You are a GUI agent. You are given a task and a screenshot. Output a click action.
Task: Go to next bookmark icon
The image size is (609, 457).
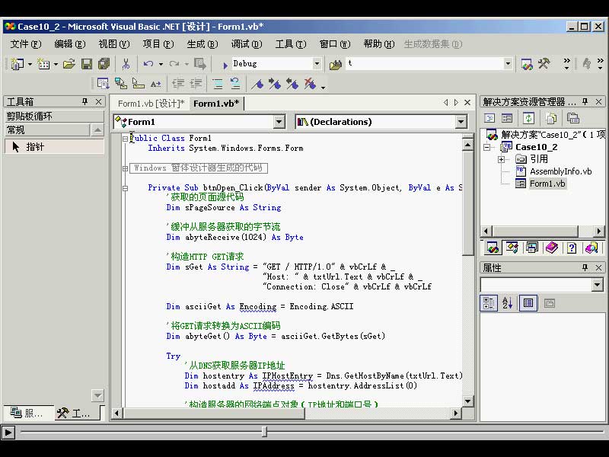click(x=275, y=84)
